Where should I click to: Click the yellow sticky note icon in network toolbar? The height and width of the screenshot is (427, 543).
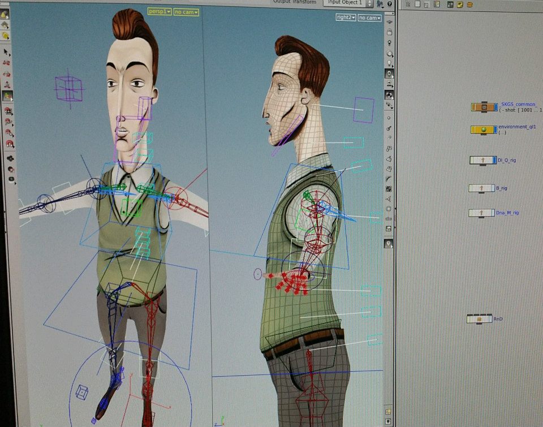pyautogui.click(x=460, y=5)
